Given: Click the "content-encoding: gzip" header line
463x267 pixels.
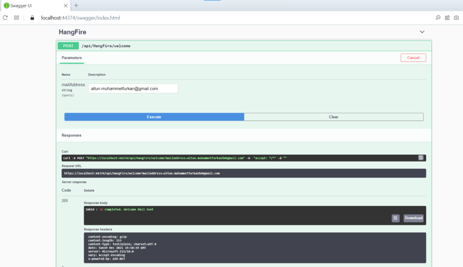Looking at the screenshot, I should click(x=107, y=237).
